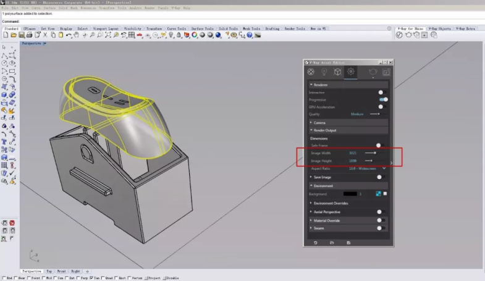
Task: Turn off the Progressive toggle
Action: [x=383, y=99]
